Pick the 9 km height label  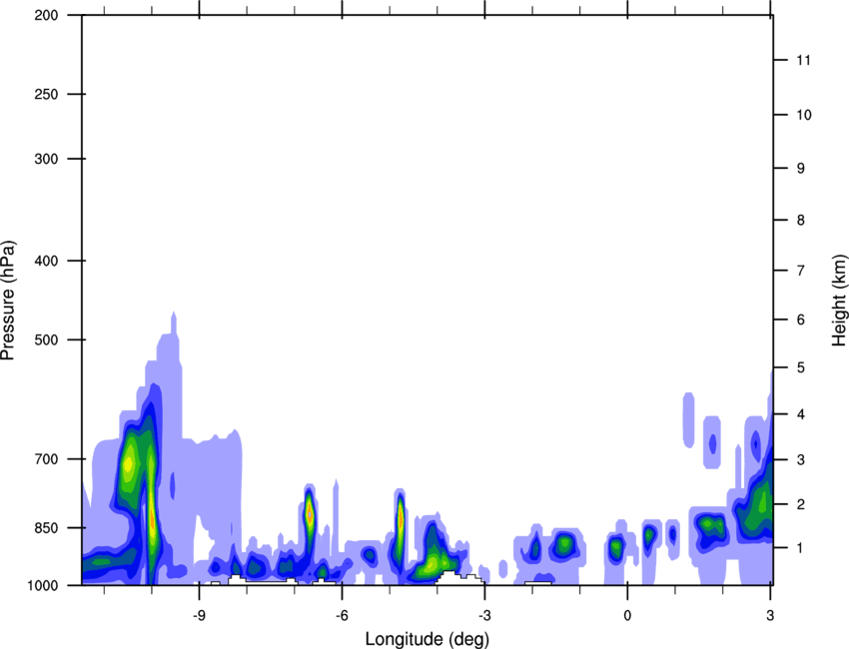point(801,169)
